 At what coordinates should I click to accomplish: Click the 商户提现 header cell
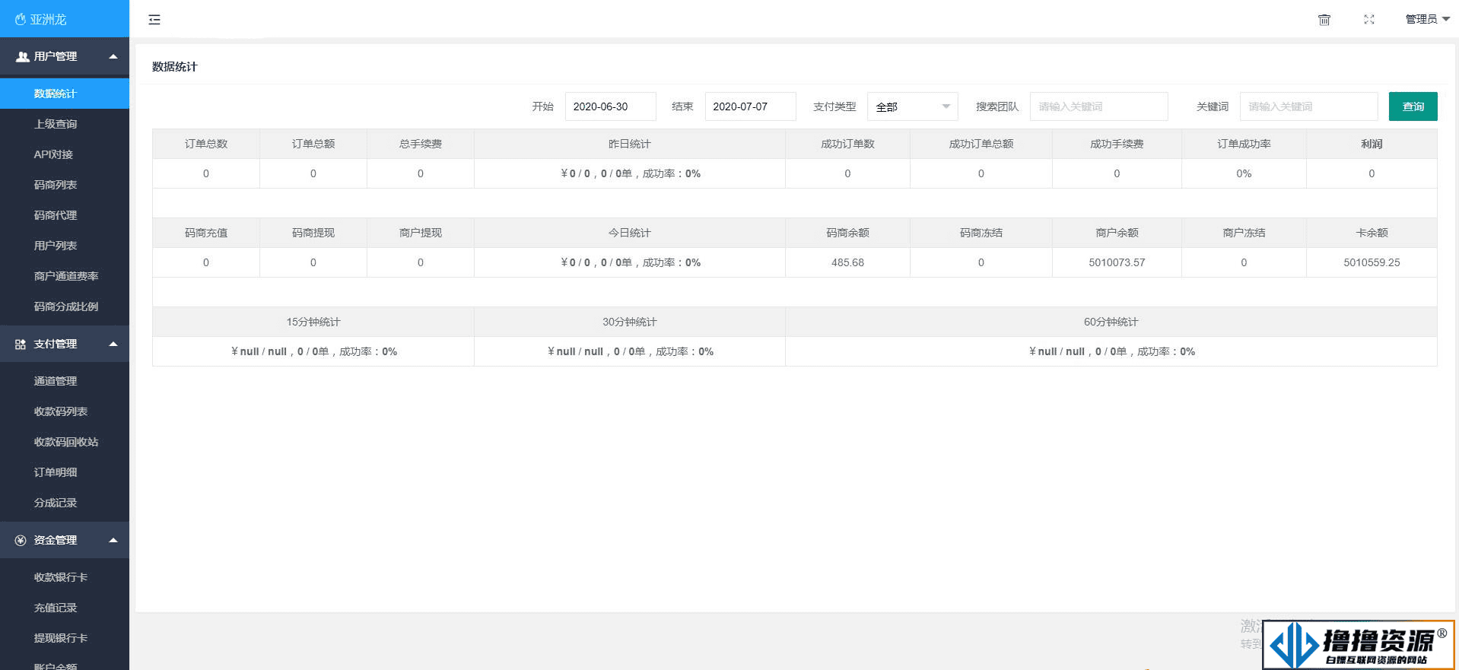coord(421,233)
